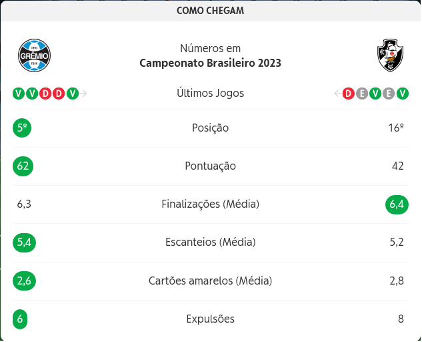Click Vasco's red D result badge
Viewport: 422px width, 342px height.
[348, 94]
